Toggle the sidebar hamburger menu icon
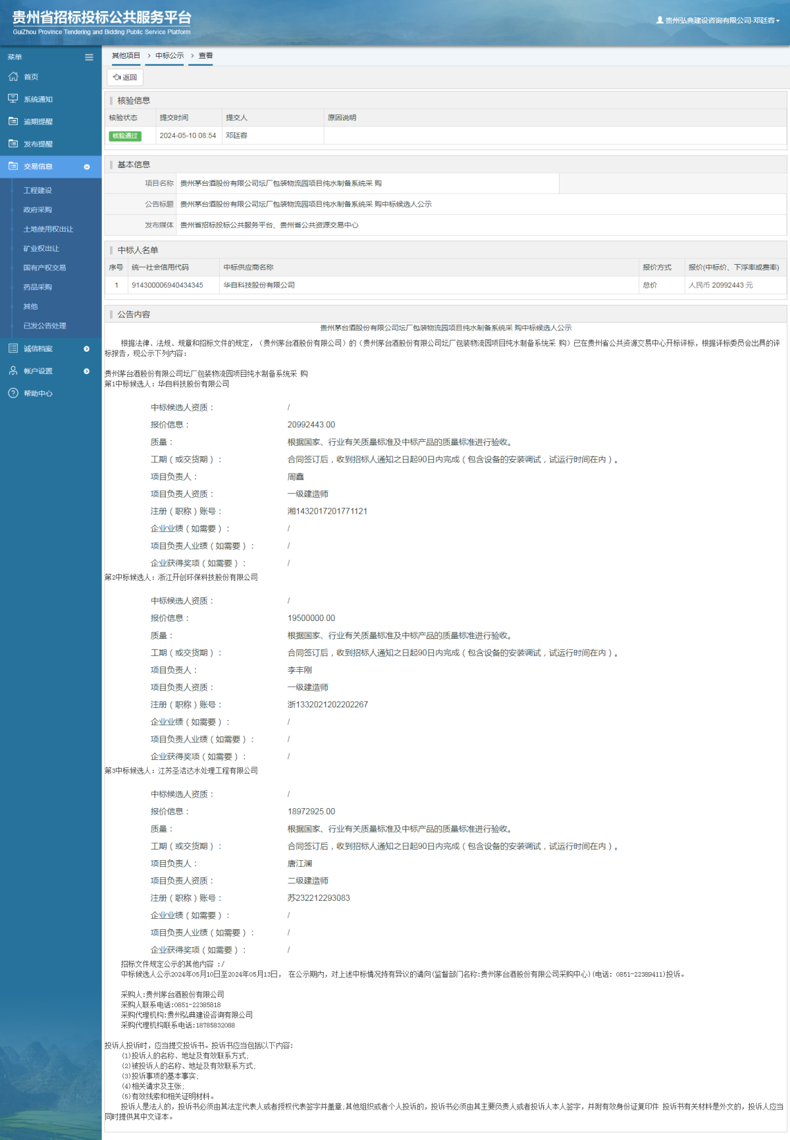 click(x=89, y=57)
